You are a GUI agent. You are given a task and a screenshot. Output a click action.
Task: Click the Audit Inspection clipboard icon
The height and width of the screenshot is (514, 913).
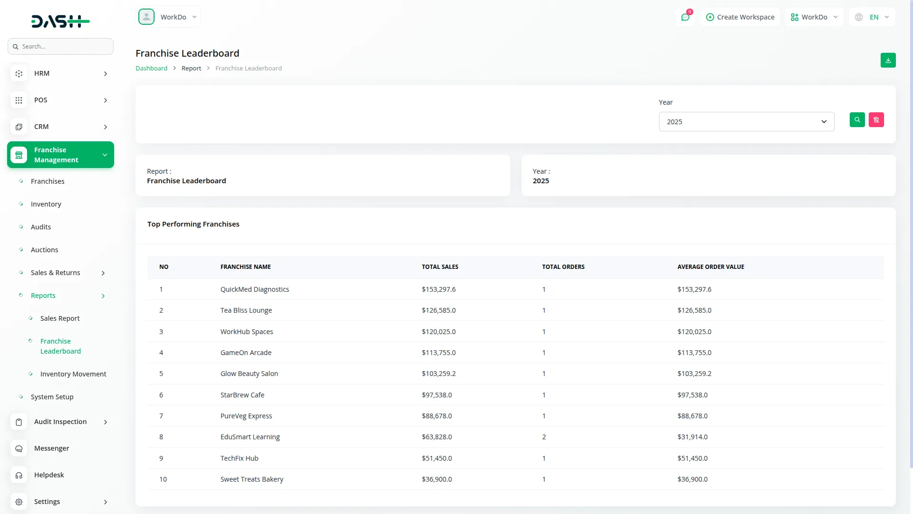coord(19,422)
